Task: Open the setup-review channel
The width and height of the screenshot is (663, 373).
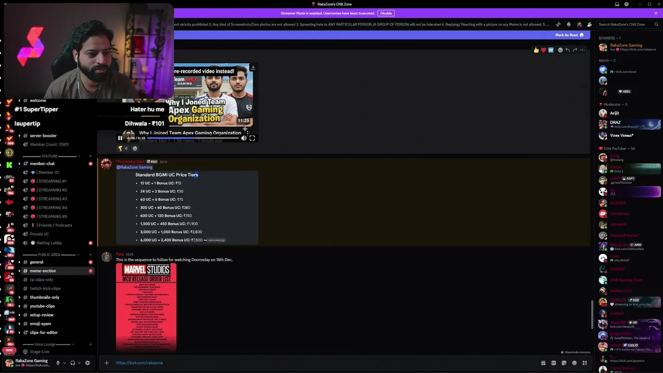Action: (56, 315)
